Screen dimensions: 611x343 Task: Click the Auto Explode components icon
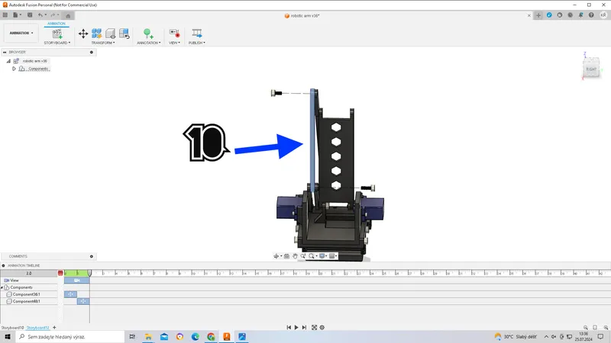tap(97, 34)
